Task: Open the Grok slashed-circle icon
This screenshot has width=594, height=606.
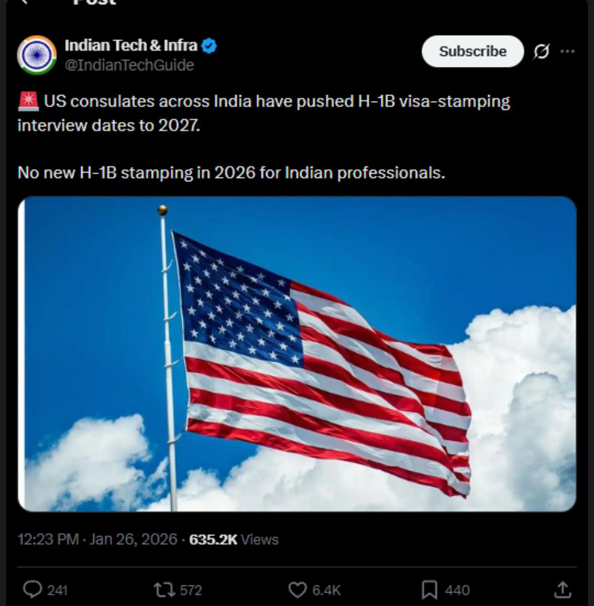Action: click(541, 51)
